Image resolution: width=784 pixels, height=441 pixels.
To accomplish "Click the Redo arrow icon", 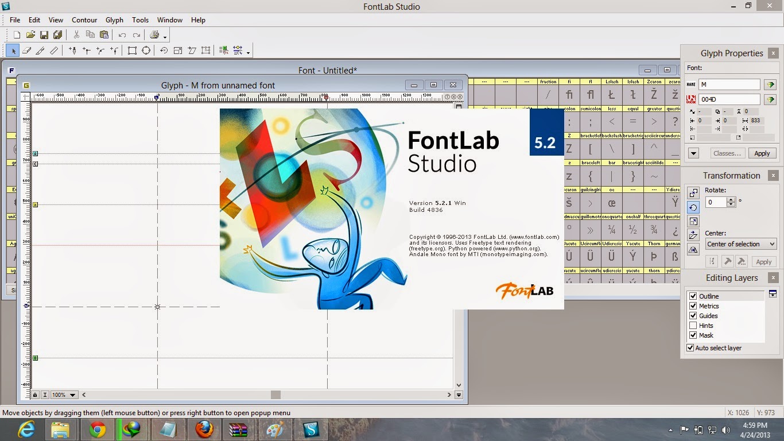I will (x=136, y=35).
